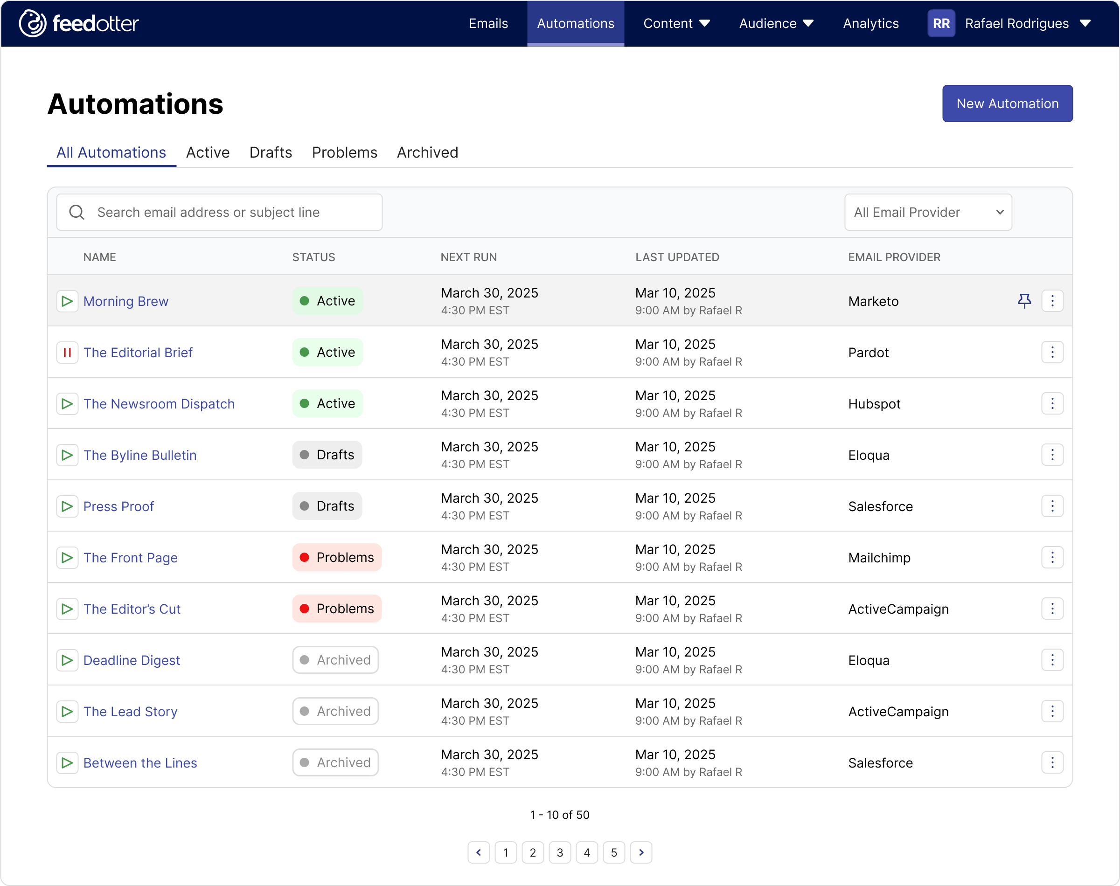Click the LAST UPDATED column header
This screenshot has height=886, width=1120.
click(677, 257)
